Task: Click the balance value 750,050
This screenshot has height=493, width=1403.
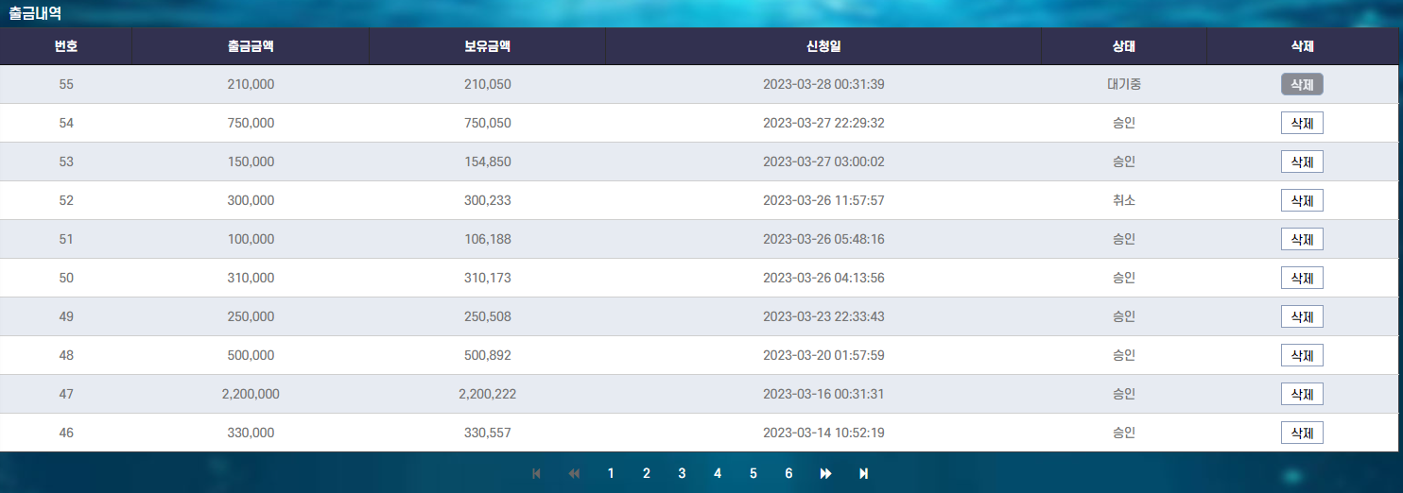Action: (x=487, y=123)
